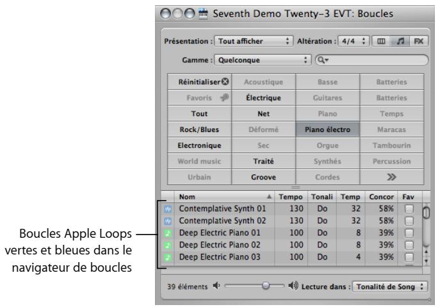Click the split divider handle above list
The height and width of the screenshot is (307, 440).
(x=295, y=187)
